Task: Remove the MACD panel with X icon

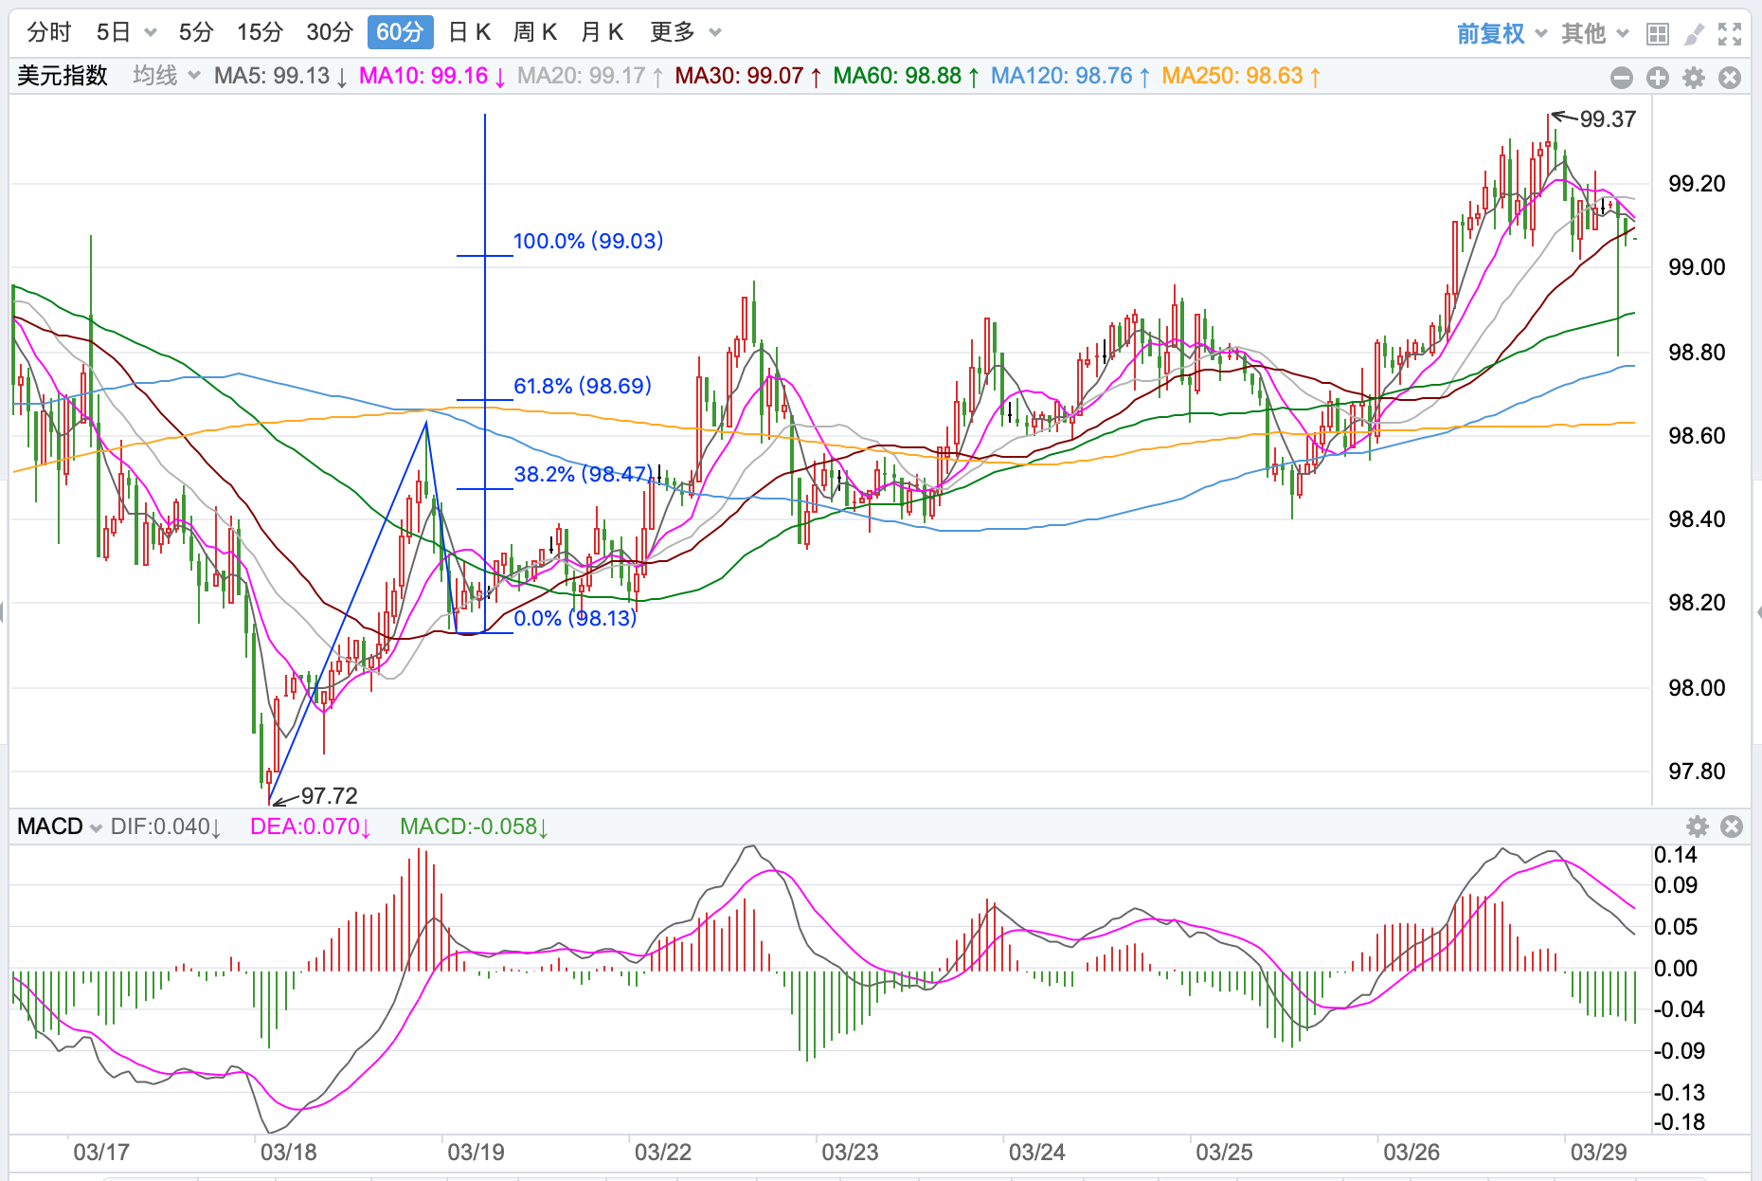Action: 1731,827
